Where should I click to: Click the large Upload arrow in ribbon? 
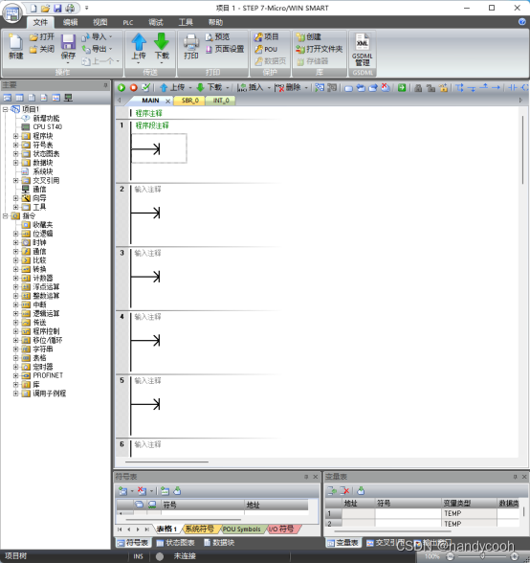click(x=139, y=46)
